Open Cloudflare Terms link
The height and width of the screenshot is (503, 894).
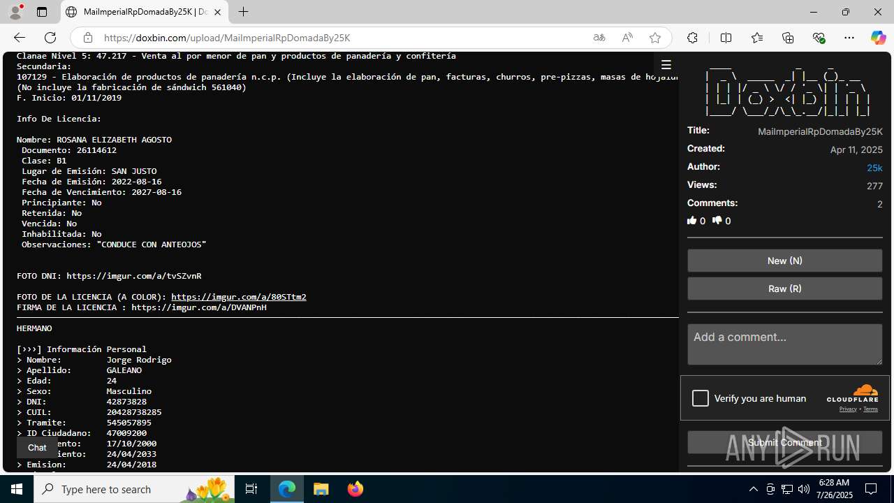pyautogui.click(x=870, y=409)
